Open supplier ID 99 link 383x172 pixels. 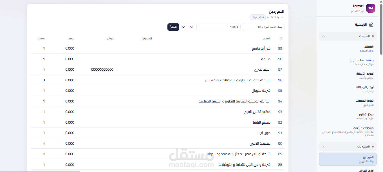click(280, 48)
